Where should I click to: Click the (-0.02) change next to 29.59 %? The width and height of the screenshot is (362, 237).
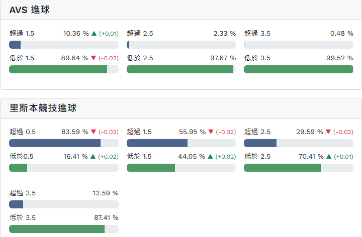point(343,132)
